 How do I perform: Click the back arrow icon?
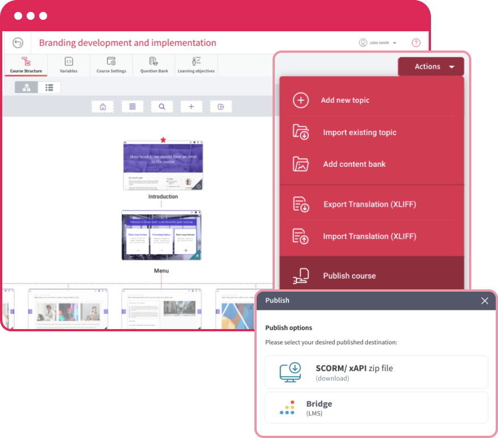click(18, 43)
